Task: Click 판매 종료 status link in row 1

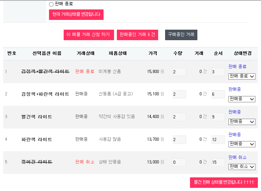Action: [x=237, y=66]
